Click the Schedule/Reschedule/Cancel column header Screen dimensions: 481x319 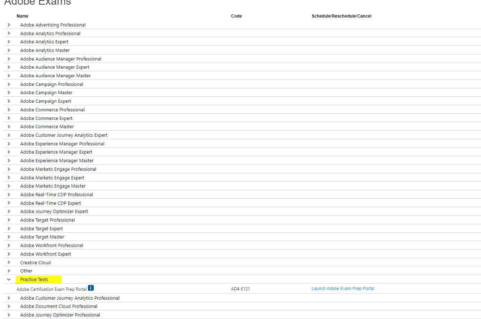pyautogui.click(x=341, y=16)
